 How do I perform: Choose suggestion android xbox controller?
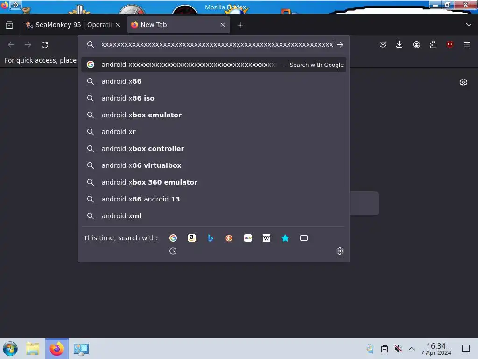coord(214,149)
